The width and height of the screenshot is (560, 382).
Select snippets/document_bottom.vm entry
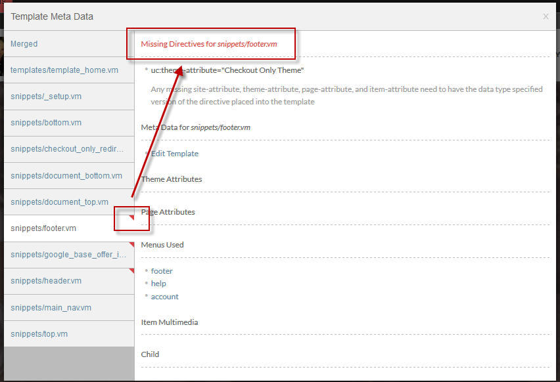pos(69,176)
